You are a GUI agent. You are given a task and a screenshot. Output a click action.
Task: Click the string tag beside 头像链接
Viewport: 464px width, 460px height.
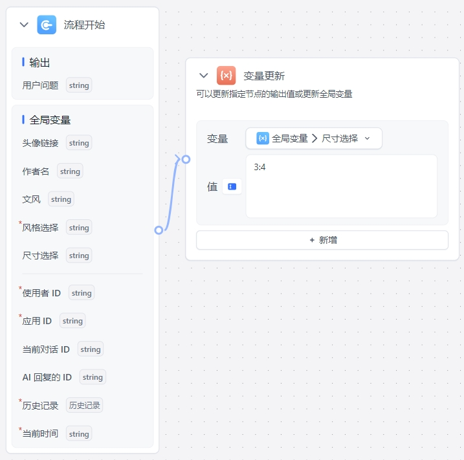coord(79,143)
